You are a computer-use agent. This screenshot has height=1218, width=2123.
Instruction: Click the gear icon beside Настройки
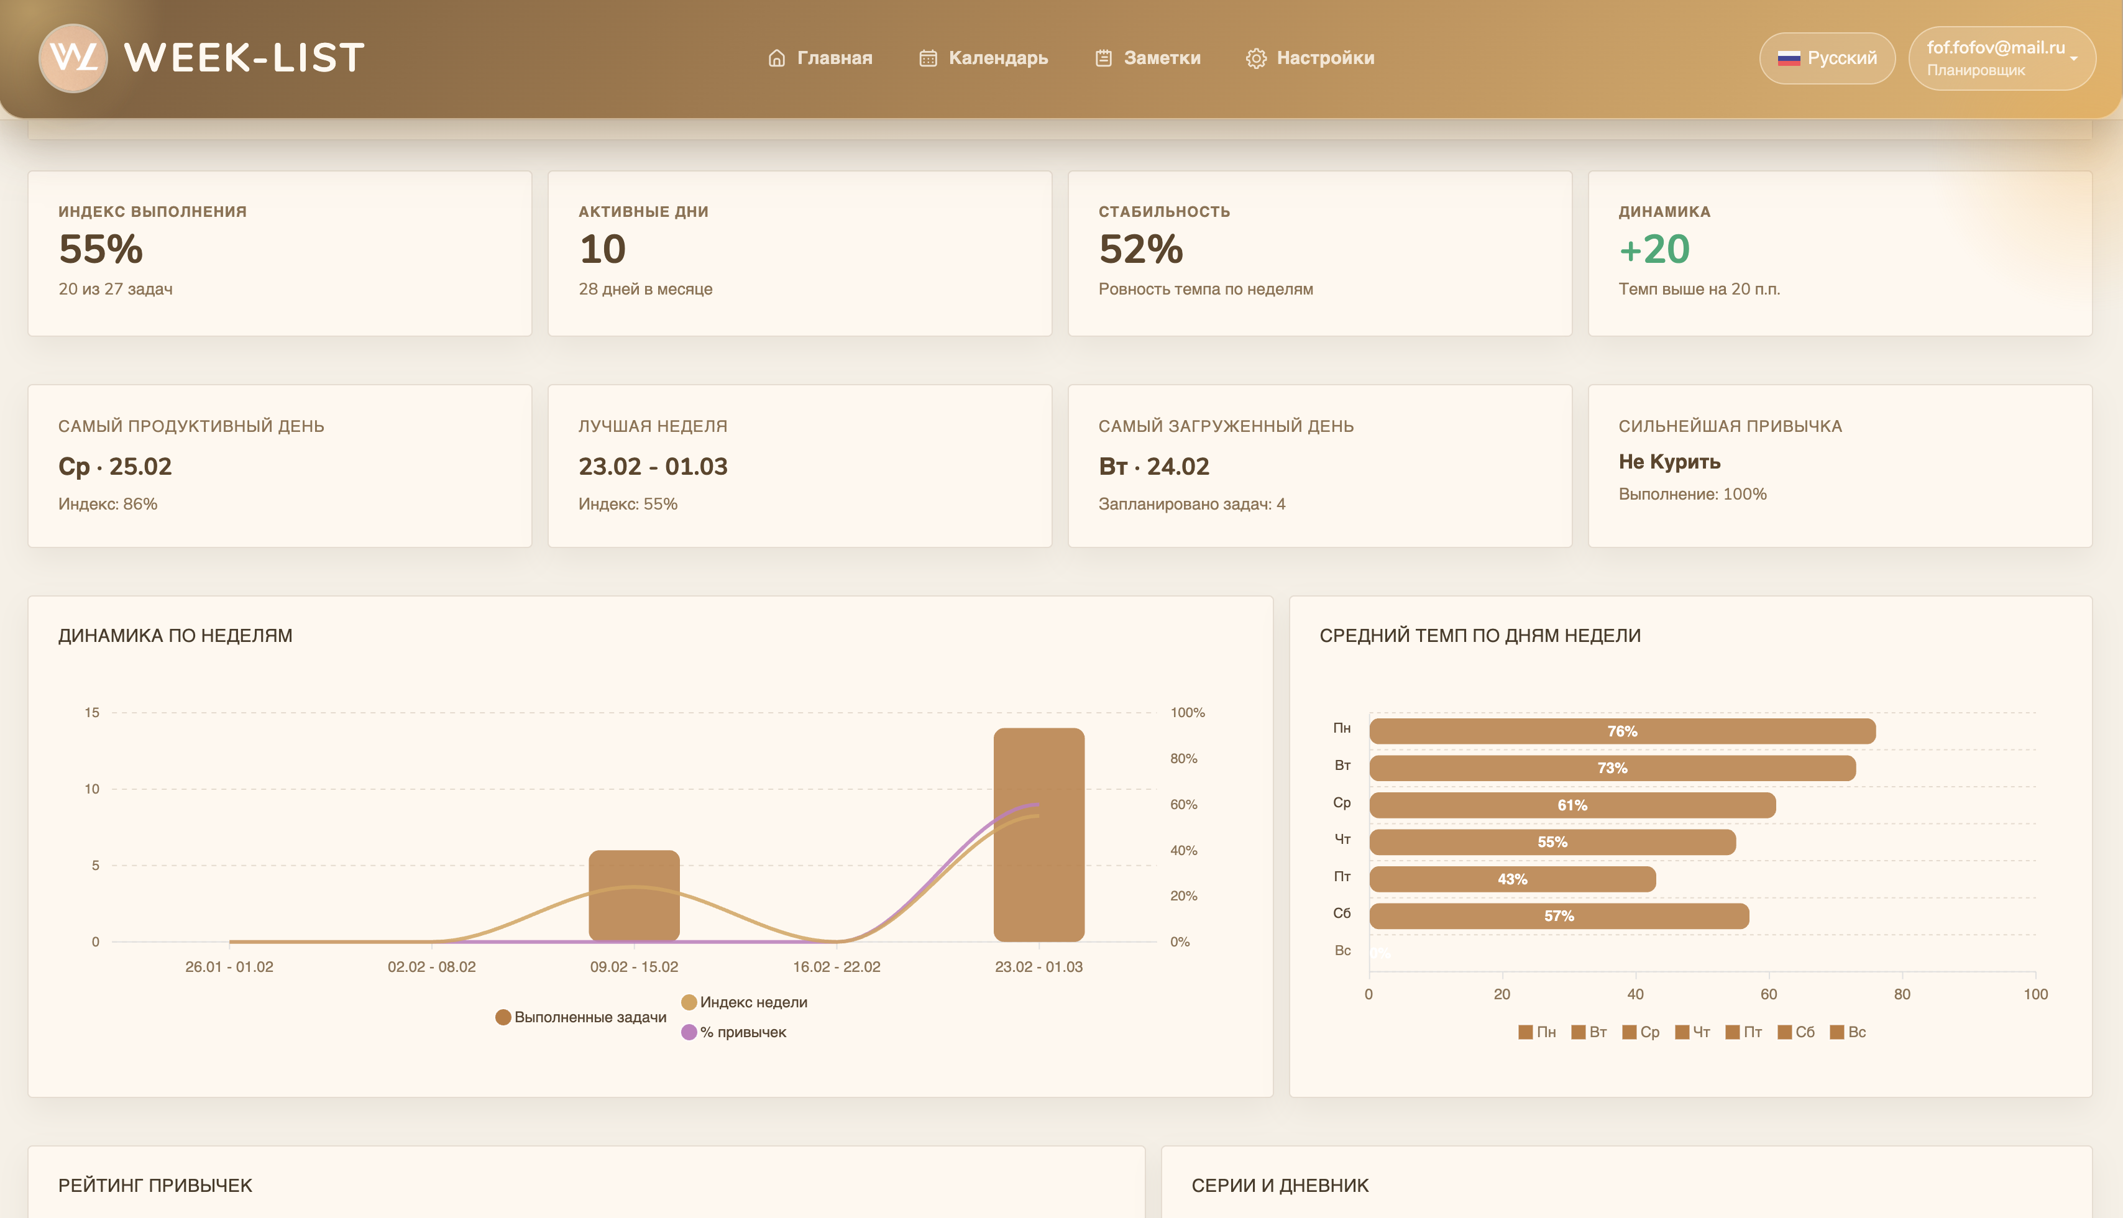(1255, 58)
